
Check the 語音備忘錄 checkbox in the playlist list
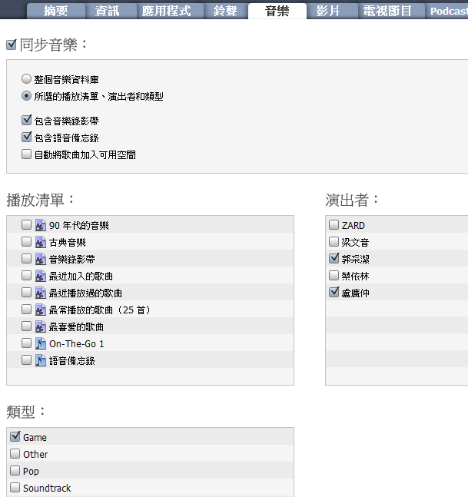point(26,359)
